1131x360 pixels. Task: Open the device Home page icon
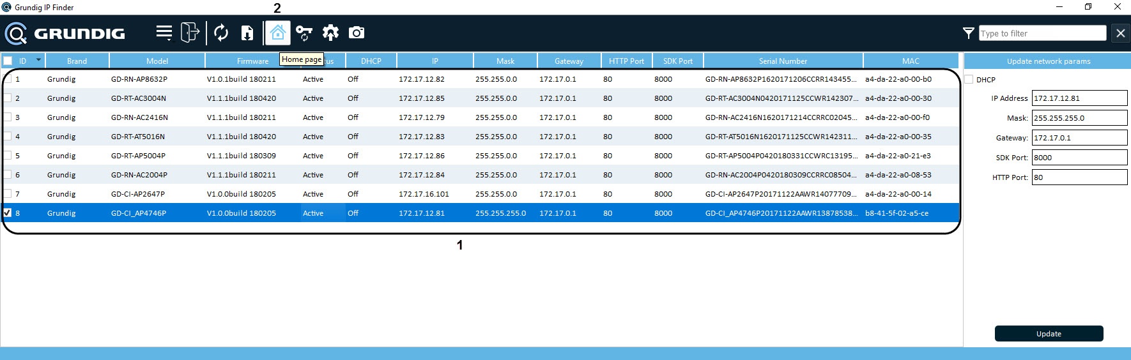click(277, 33)
